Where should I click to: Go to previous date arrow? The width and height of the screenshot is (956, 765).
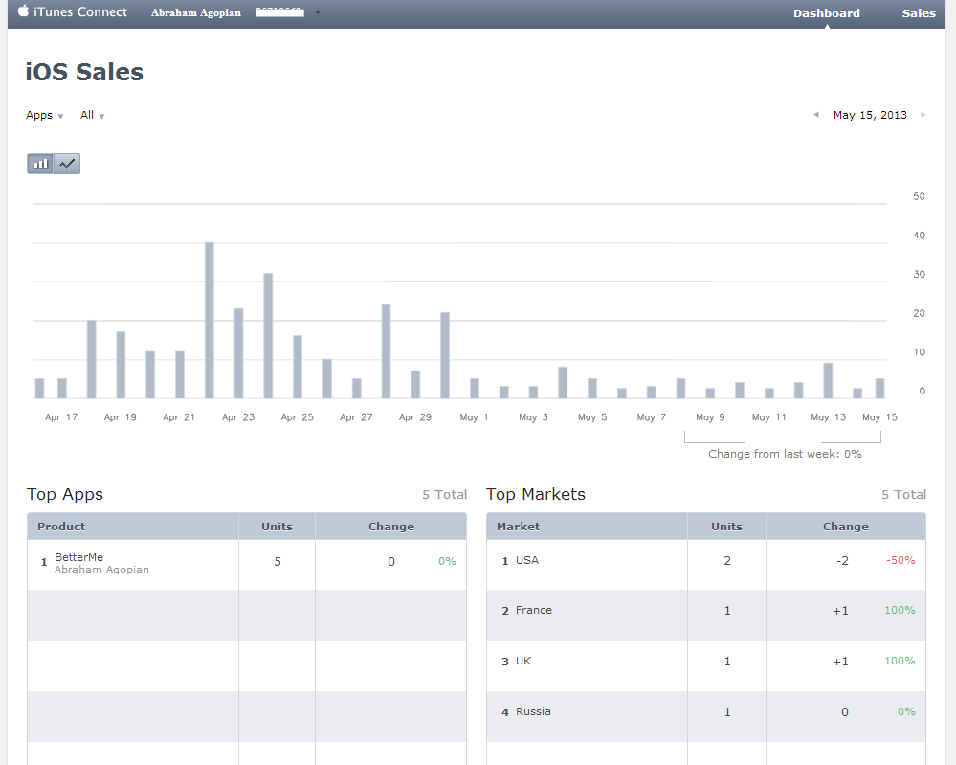816,115
